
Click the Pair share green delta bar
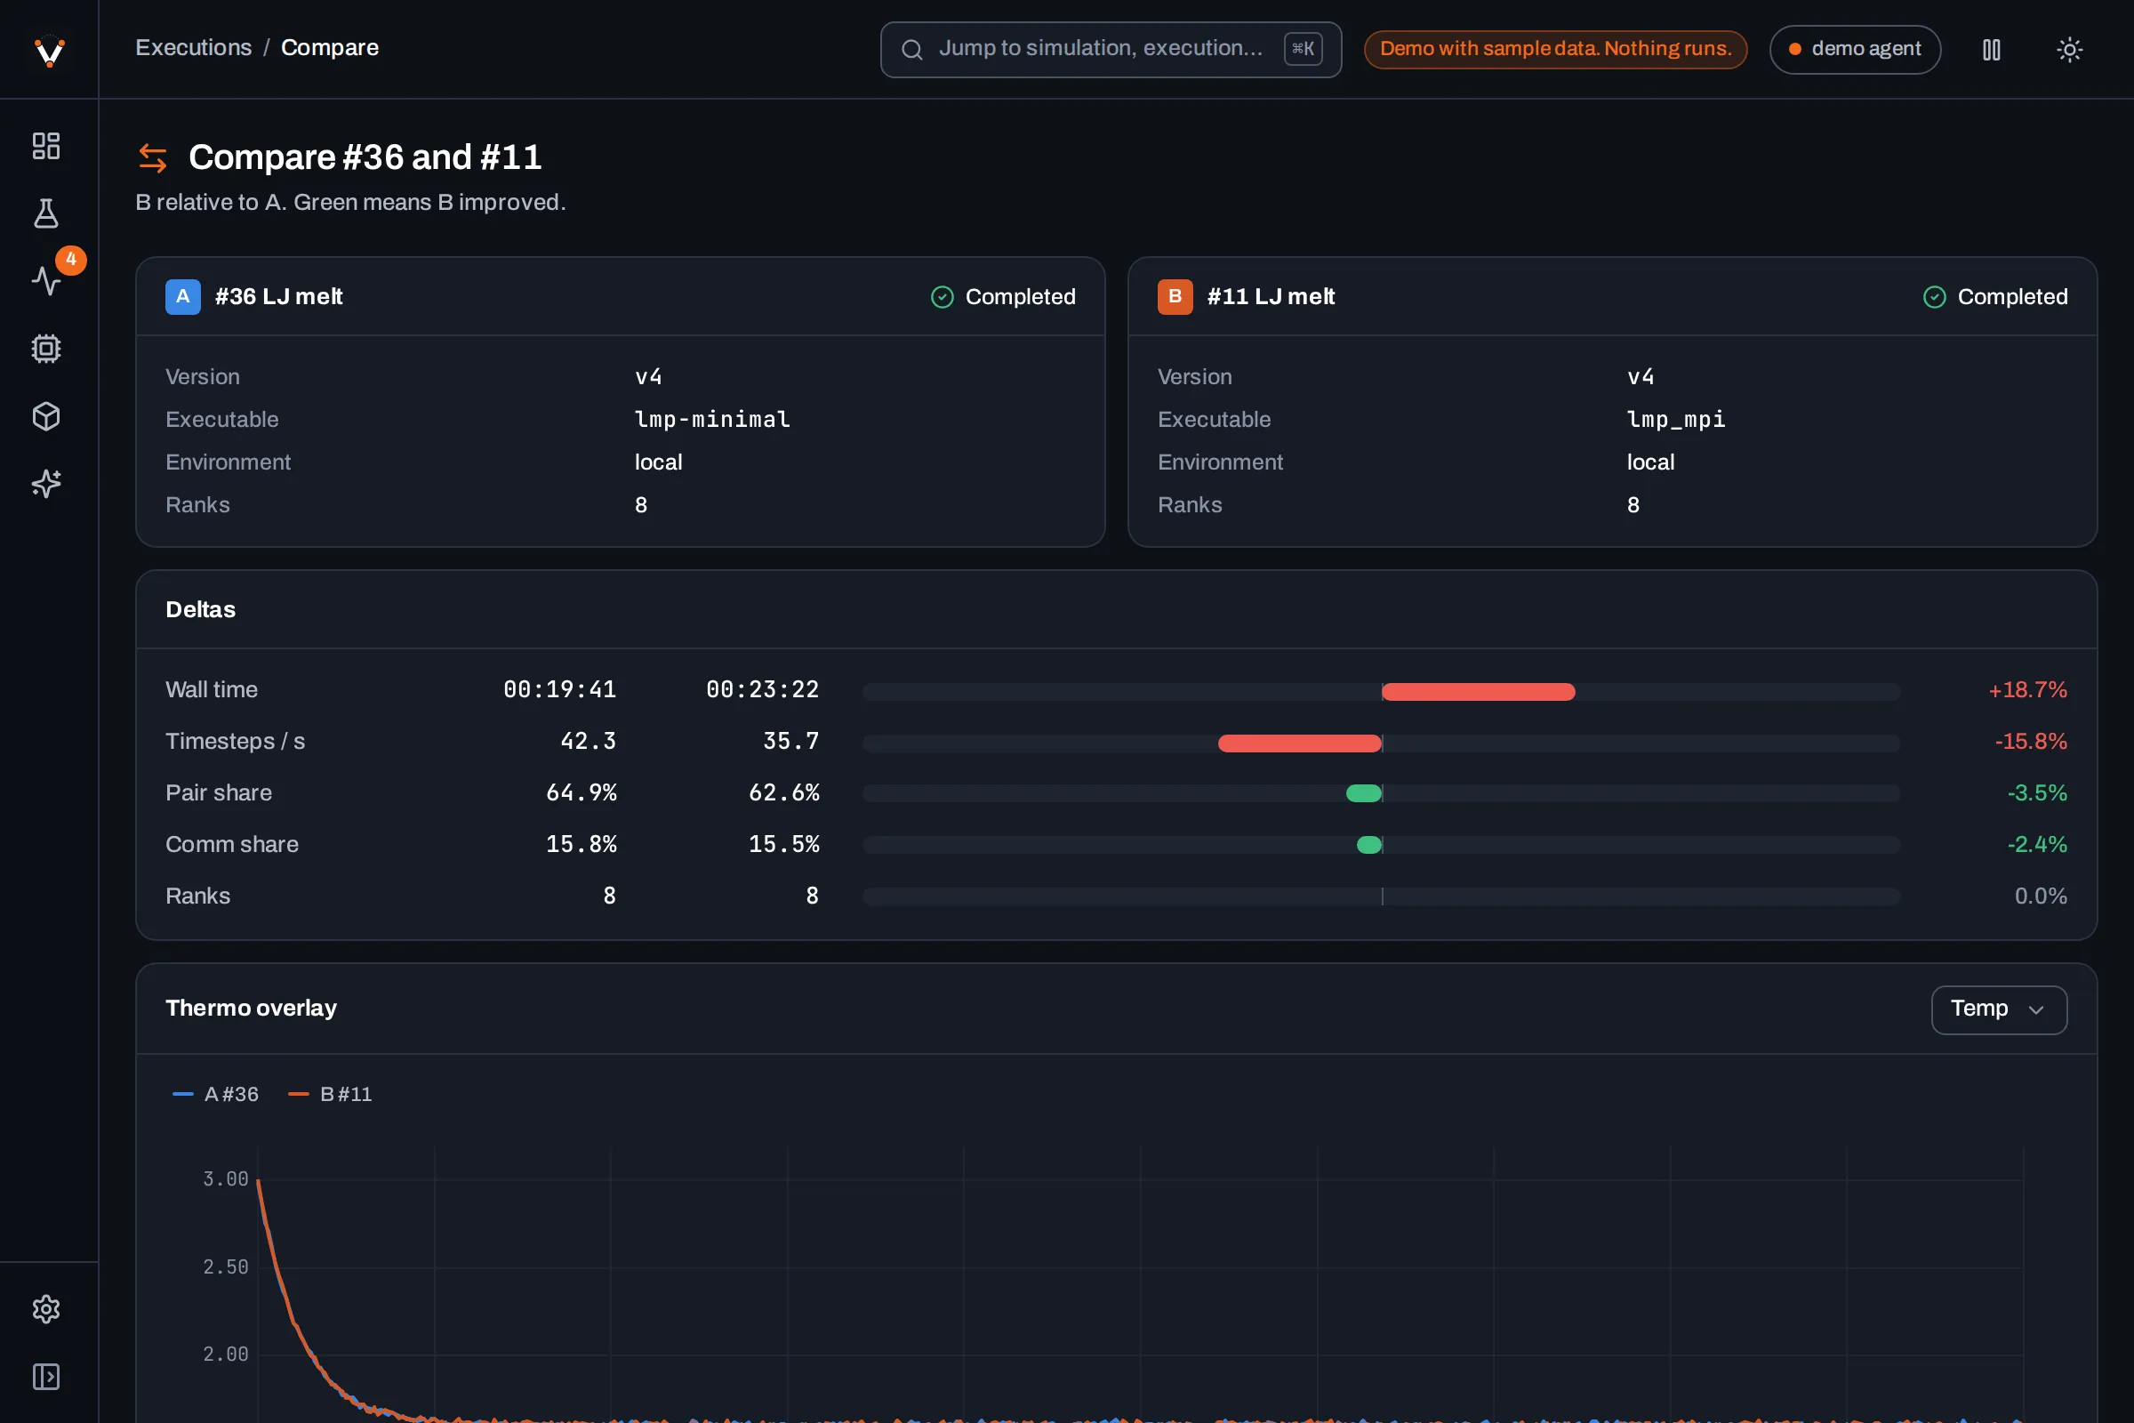[1364, 794]
